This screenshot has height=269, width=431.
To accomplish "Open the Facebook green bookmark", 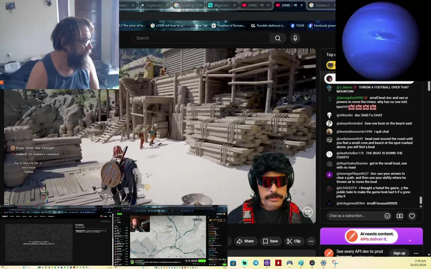I will tap(322, 25).
